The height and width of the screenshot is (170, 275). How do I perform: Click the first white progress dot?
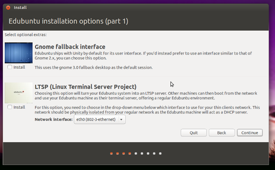pos(136,154)
